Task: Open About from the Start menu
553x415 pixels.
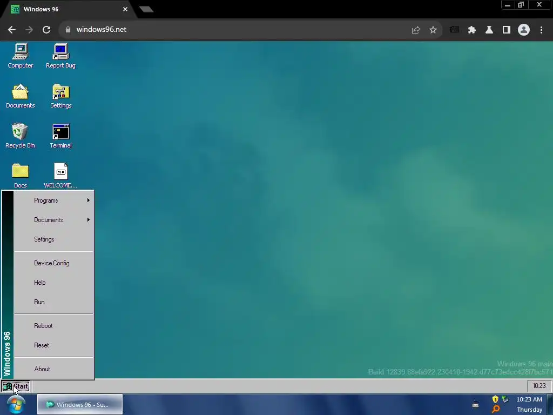Action: click(x=53, y=369)
